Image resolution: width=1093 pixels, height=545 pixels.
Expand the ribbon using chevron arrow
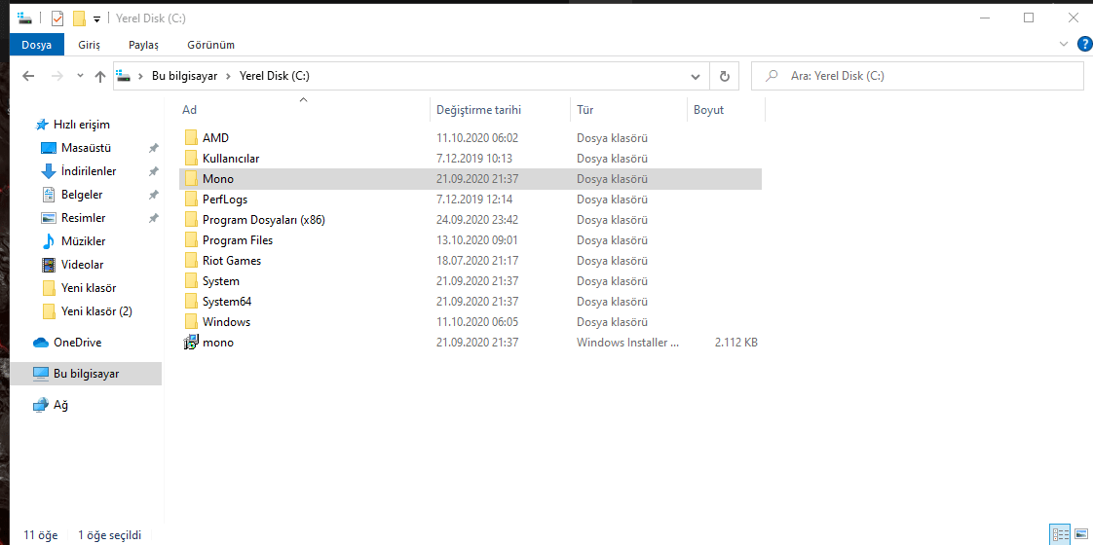point(1064,44)
